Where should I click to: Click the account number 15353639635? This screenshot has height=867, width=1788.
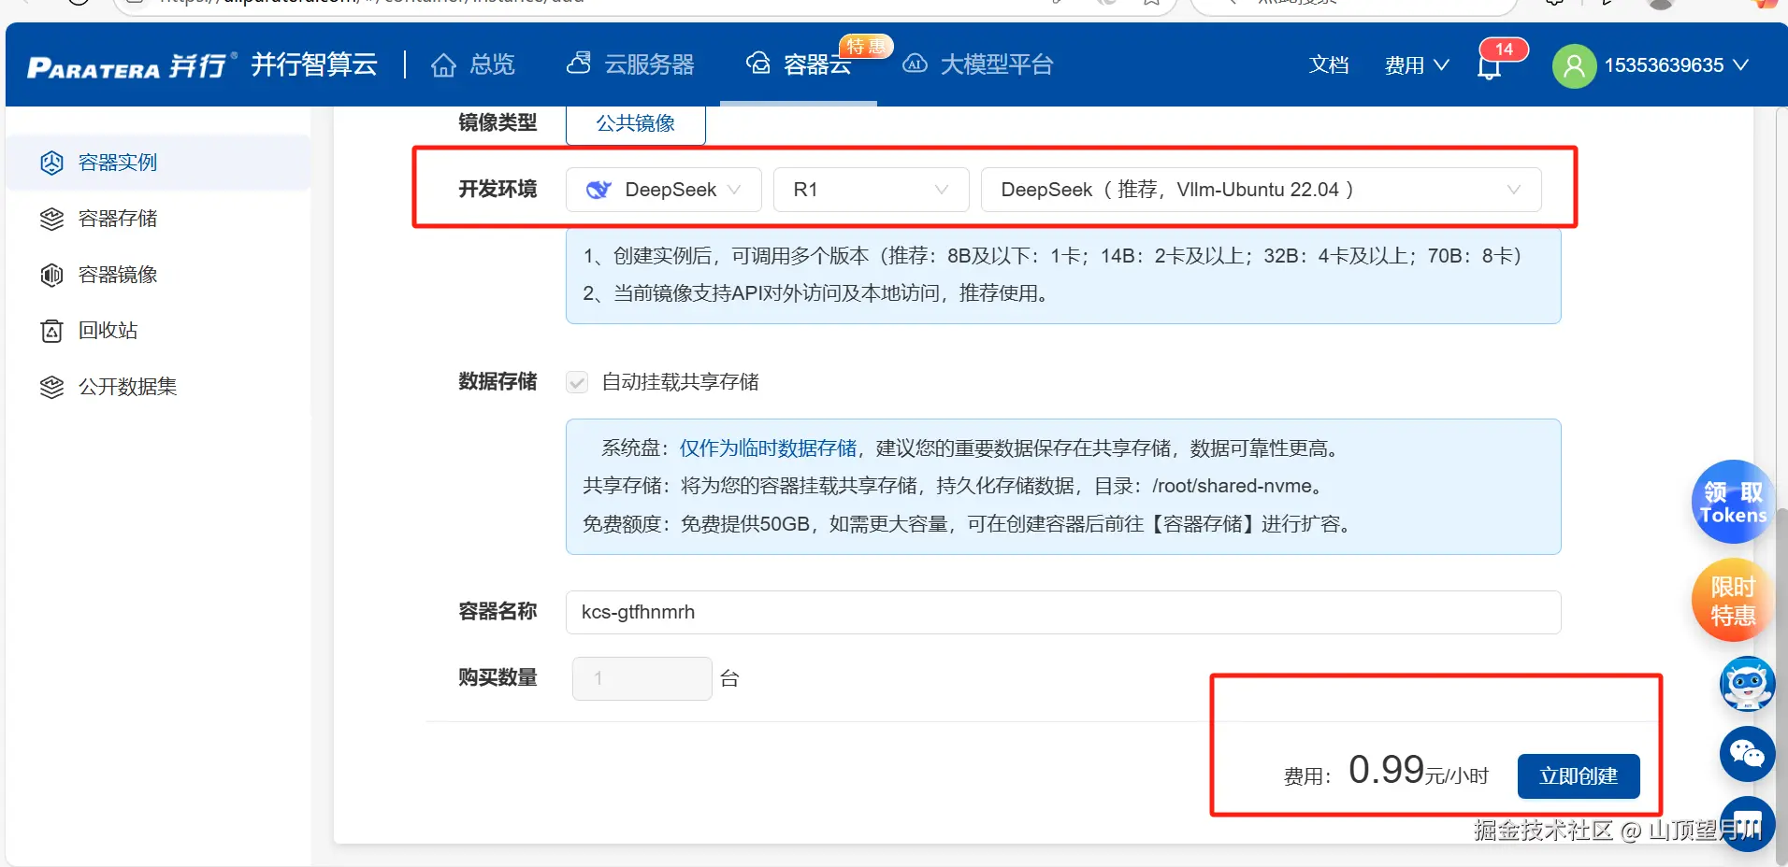[1664, 65]
